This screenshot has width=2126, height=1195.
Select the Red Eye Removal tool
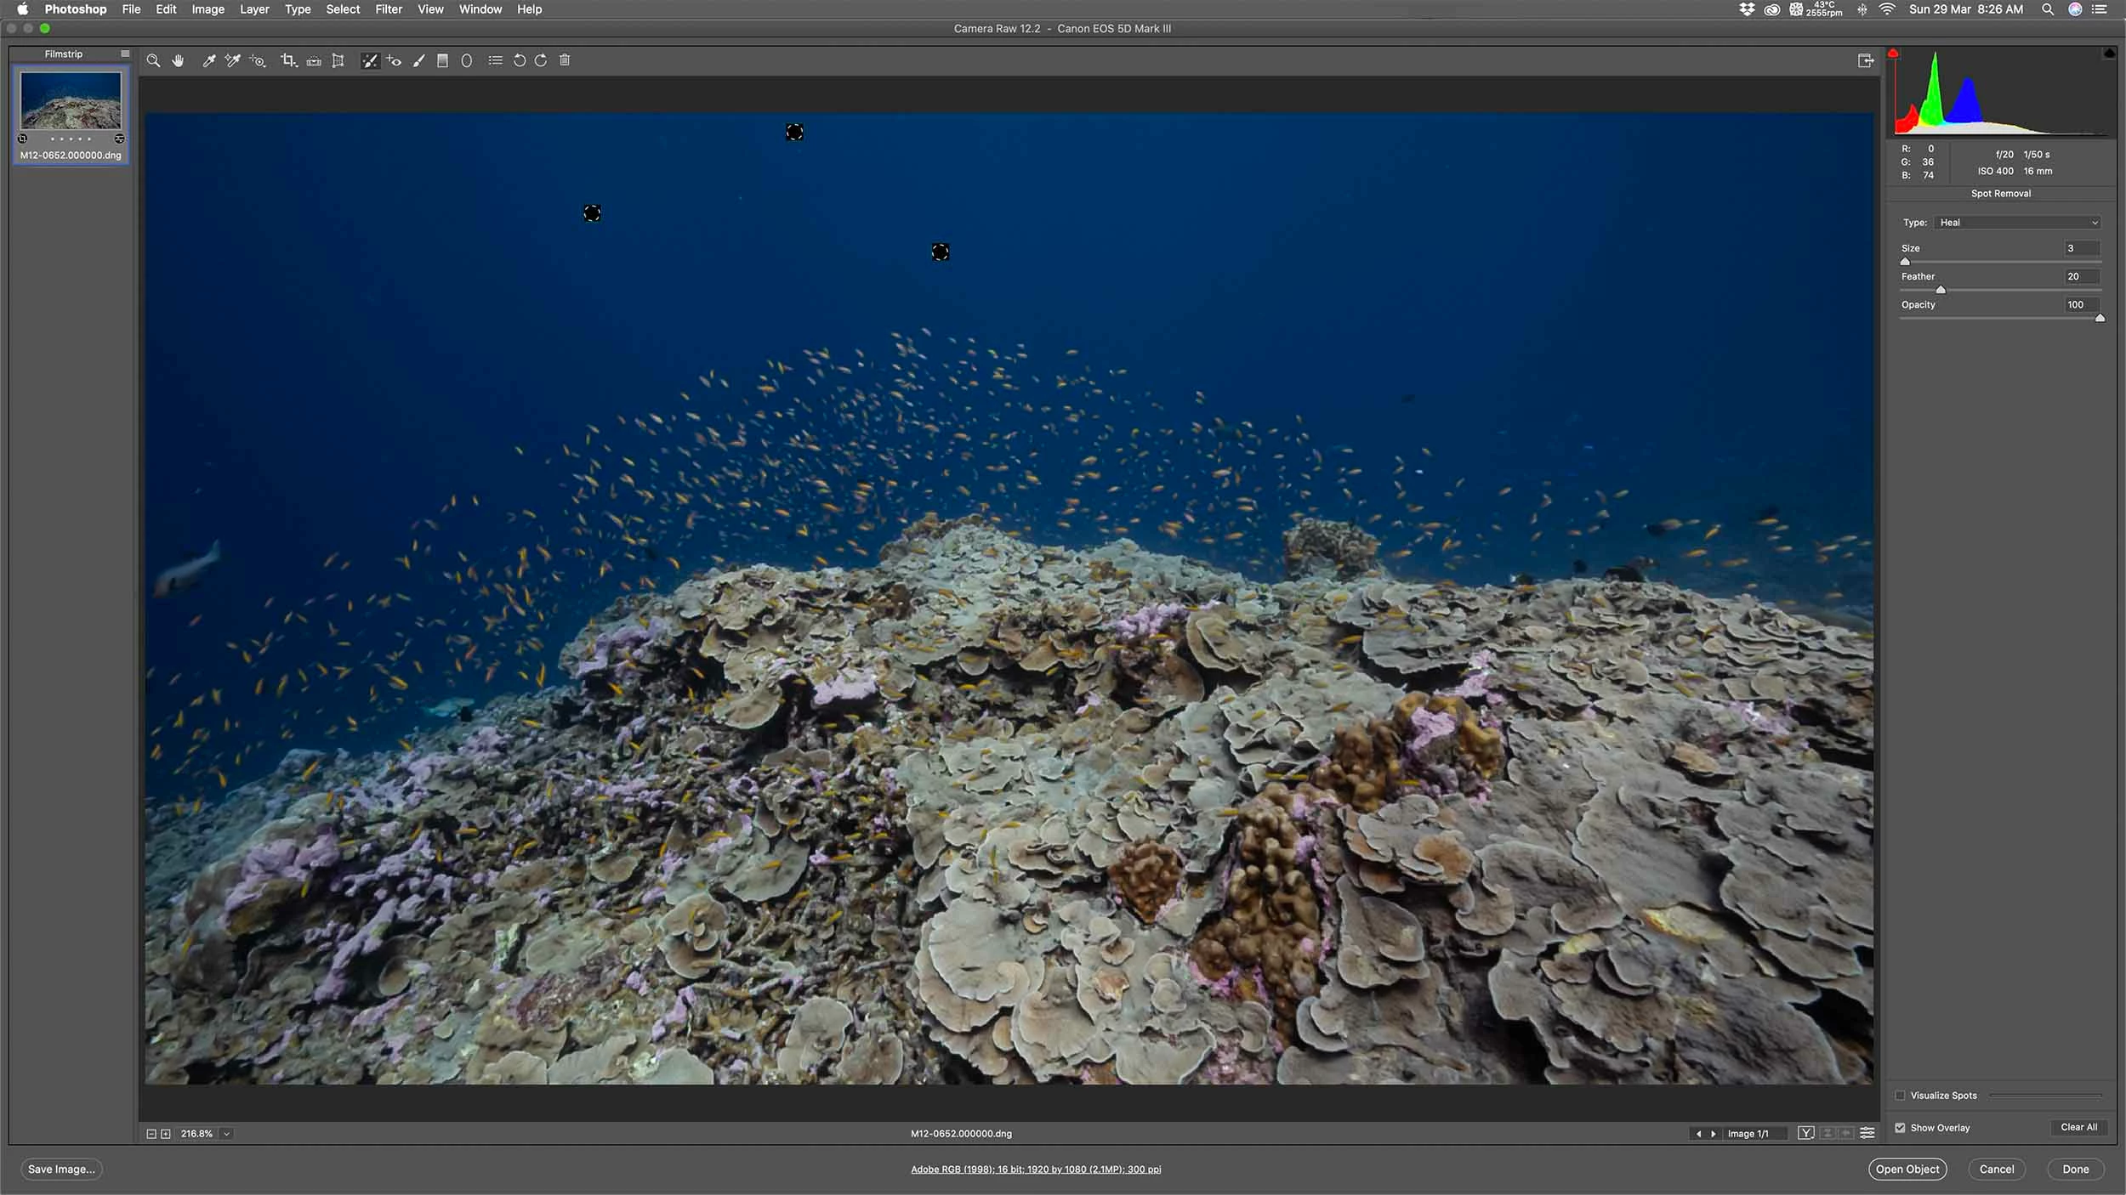[x=394, y=60]
